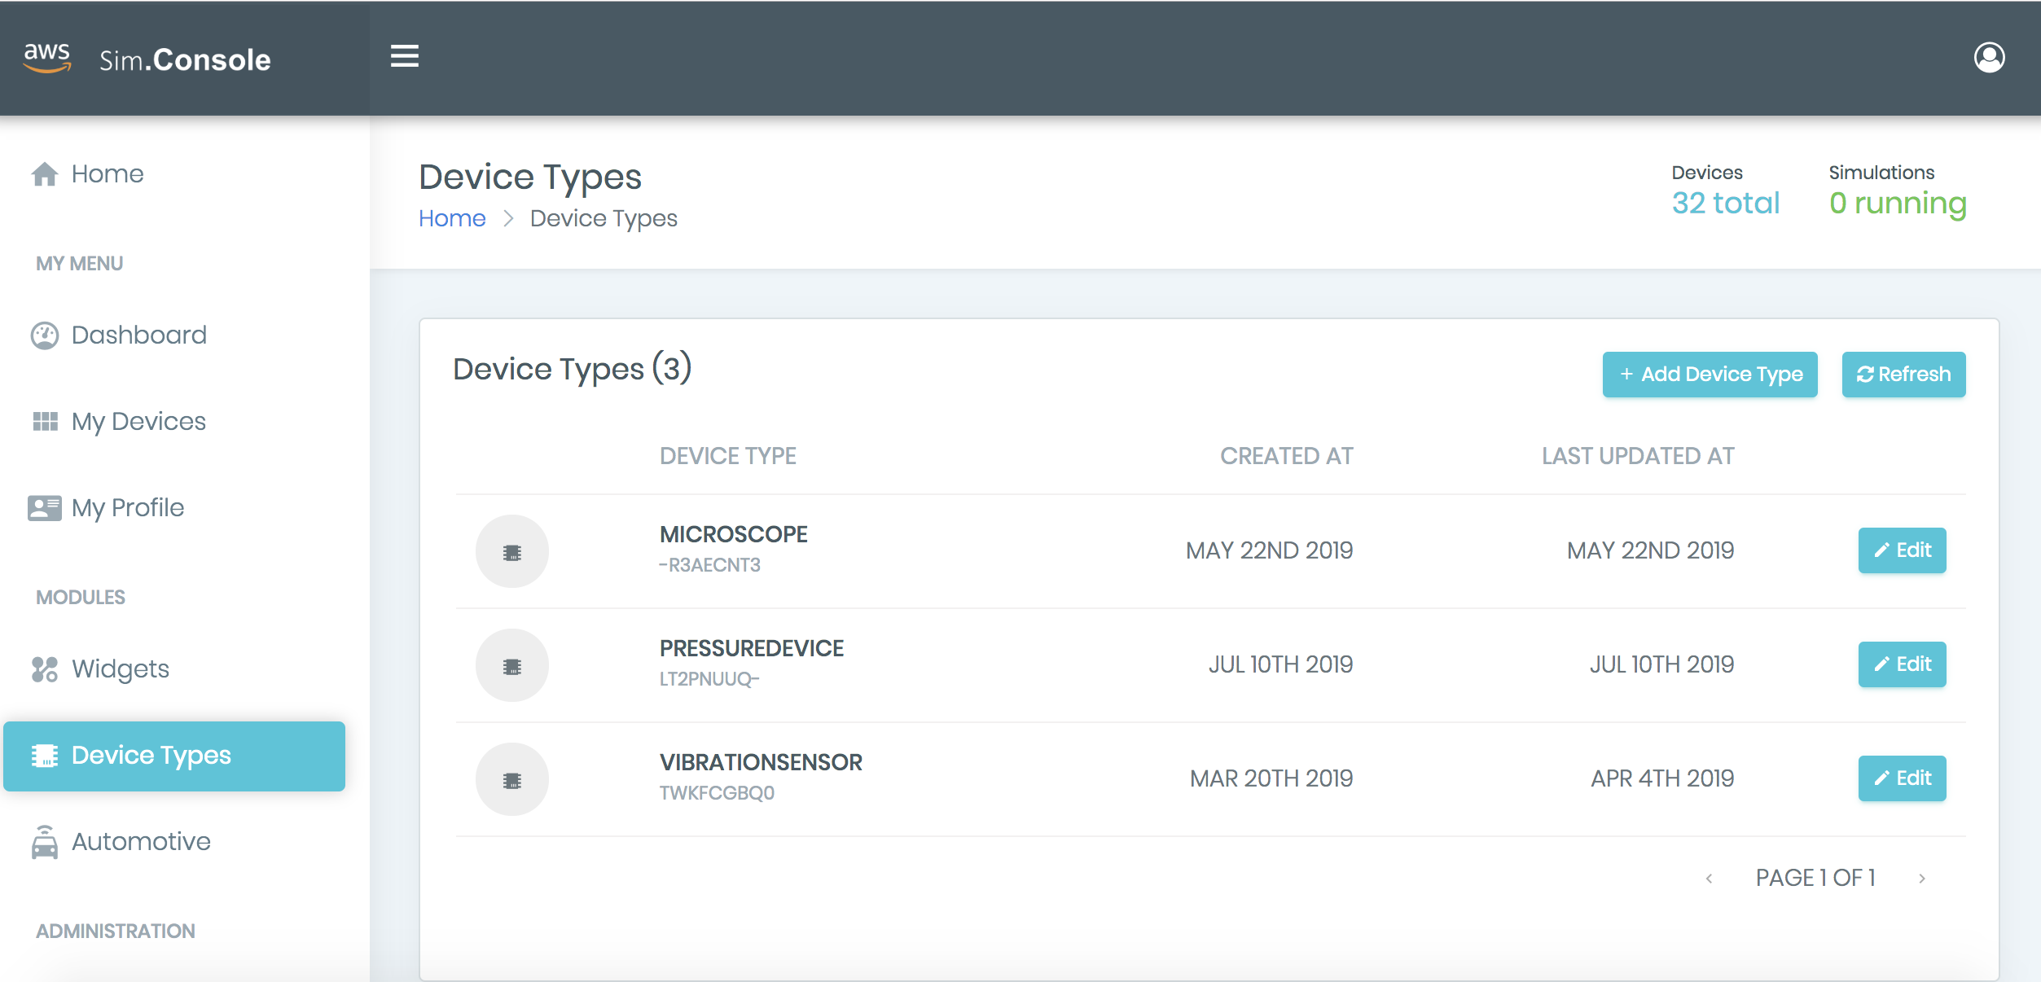Open My Profile menu item
This screenshot has height=982, width=2041.
pos(128,507)
